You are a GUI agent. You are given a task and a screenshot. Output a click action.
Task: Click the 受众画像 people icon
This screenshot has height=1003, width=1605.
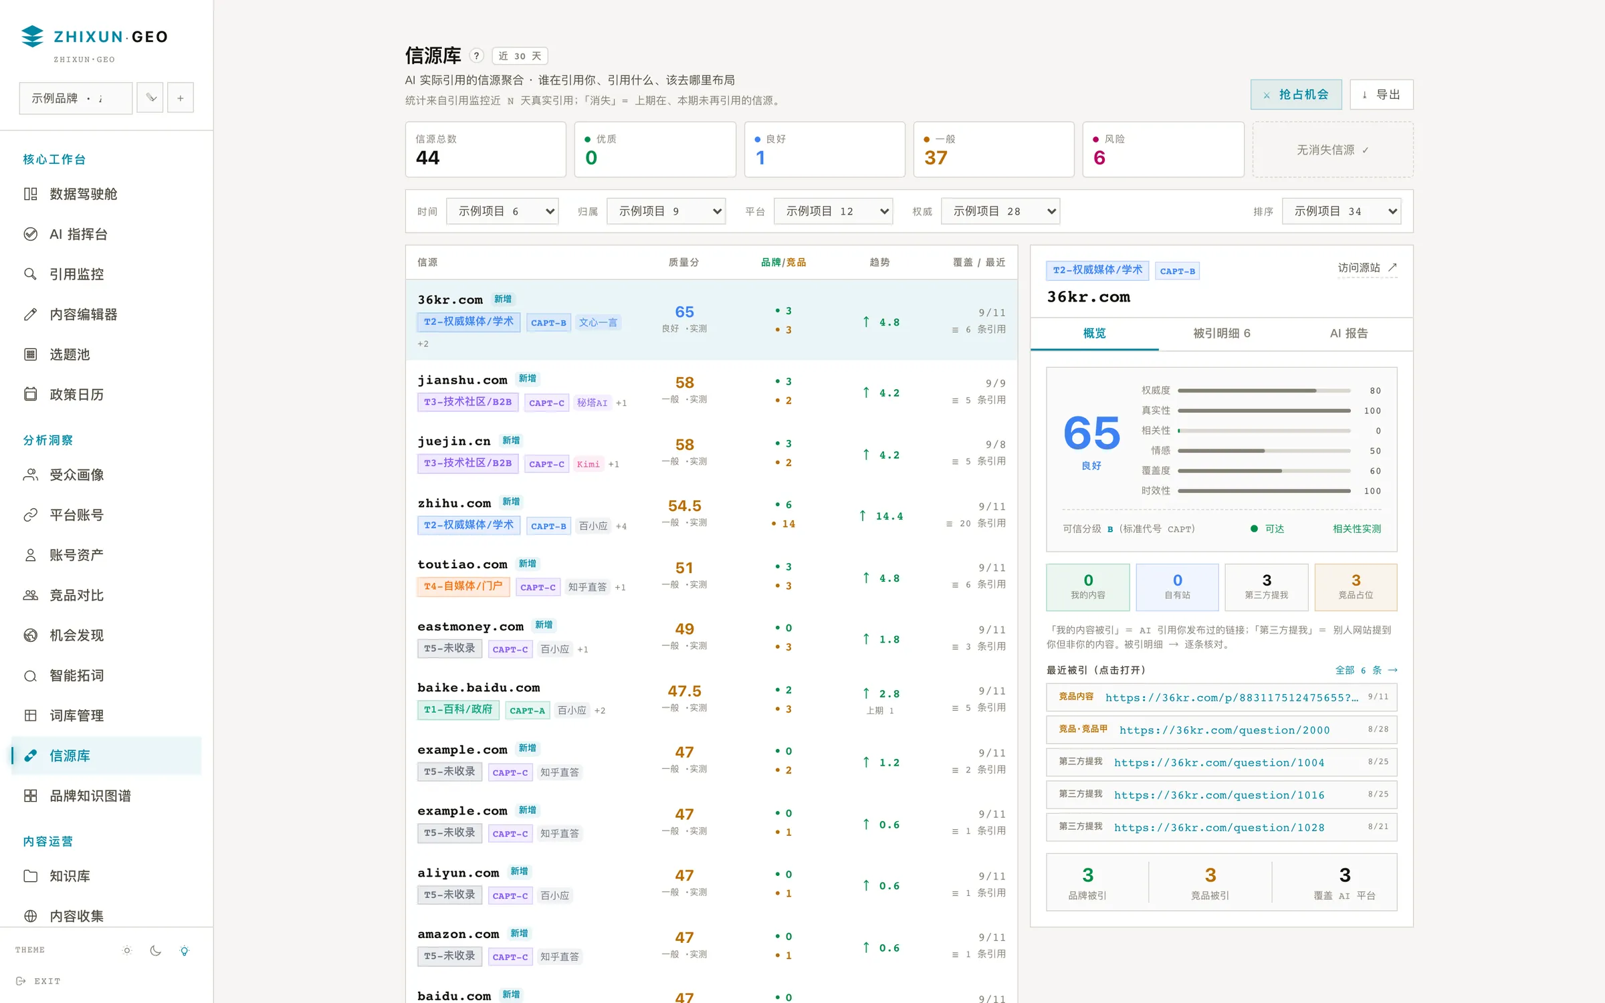(x=31, y=475)
